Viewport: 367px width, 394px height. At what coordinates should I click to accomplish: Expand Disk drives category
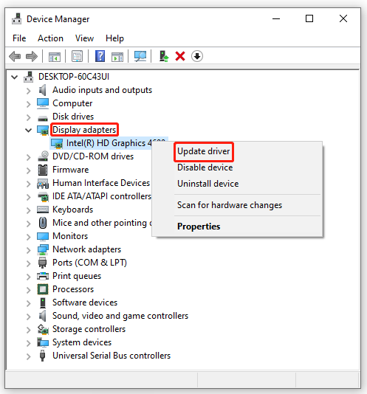click(x=28, y=117)
